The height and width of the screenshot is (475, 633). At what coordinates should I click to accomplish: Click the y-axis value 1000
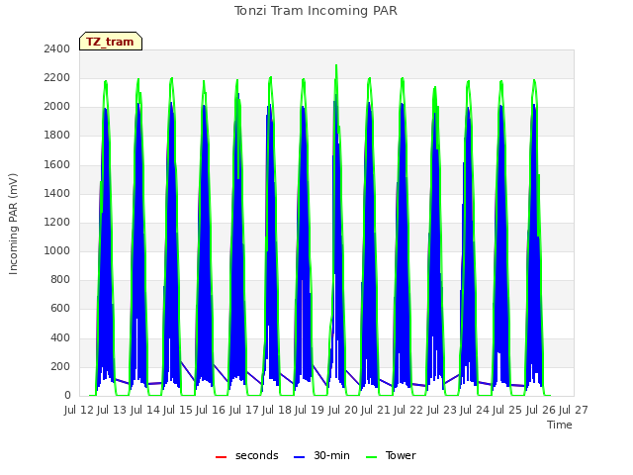click(x=57, y=250)
